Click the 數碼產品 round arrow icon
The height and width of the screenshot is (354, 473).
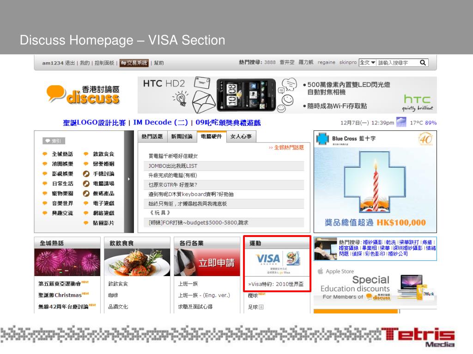(86, 194)
